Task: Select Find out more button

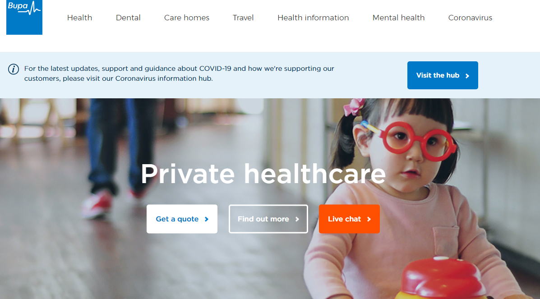Action: [x=268, y=219]
